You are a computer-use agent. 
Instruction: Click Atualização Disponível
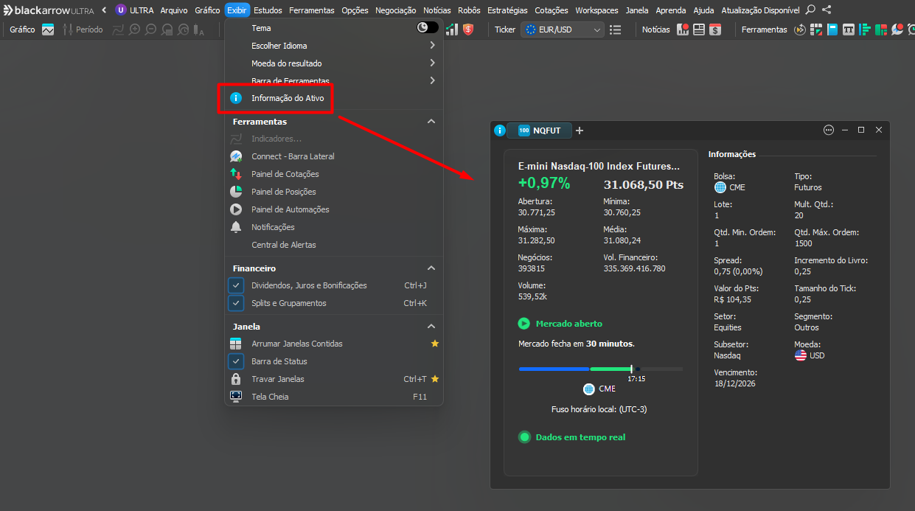coord(760,10)
